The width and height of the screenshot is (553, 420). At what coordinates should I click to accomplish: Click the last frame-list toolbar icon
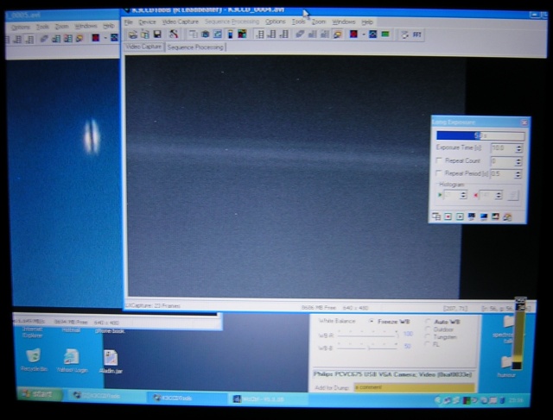(284, 34)
